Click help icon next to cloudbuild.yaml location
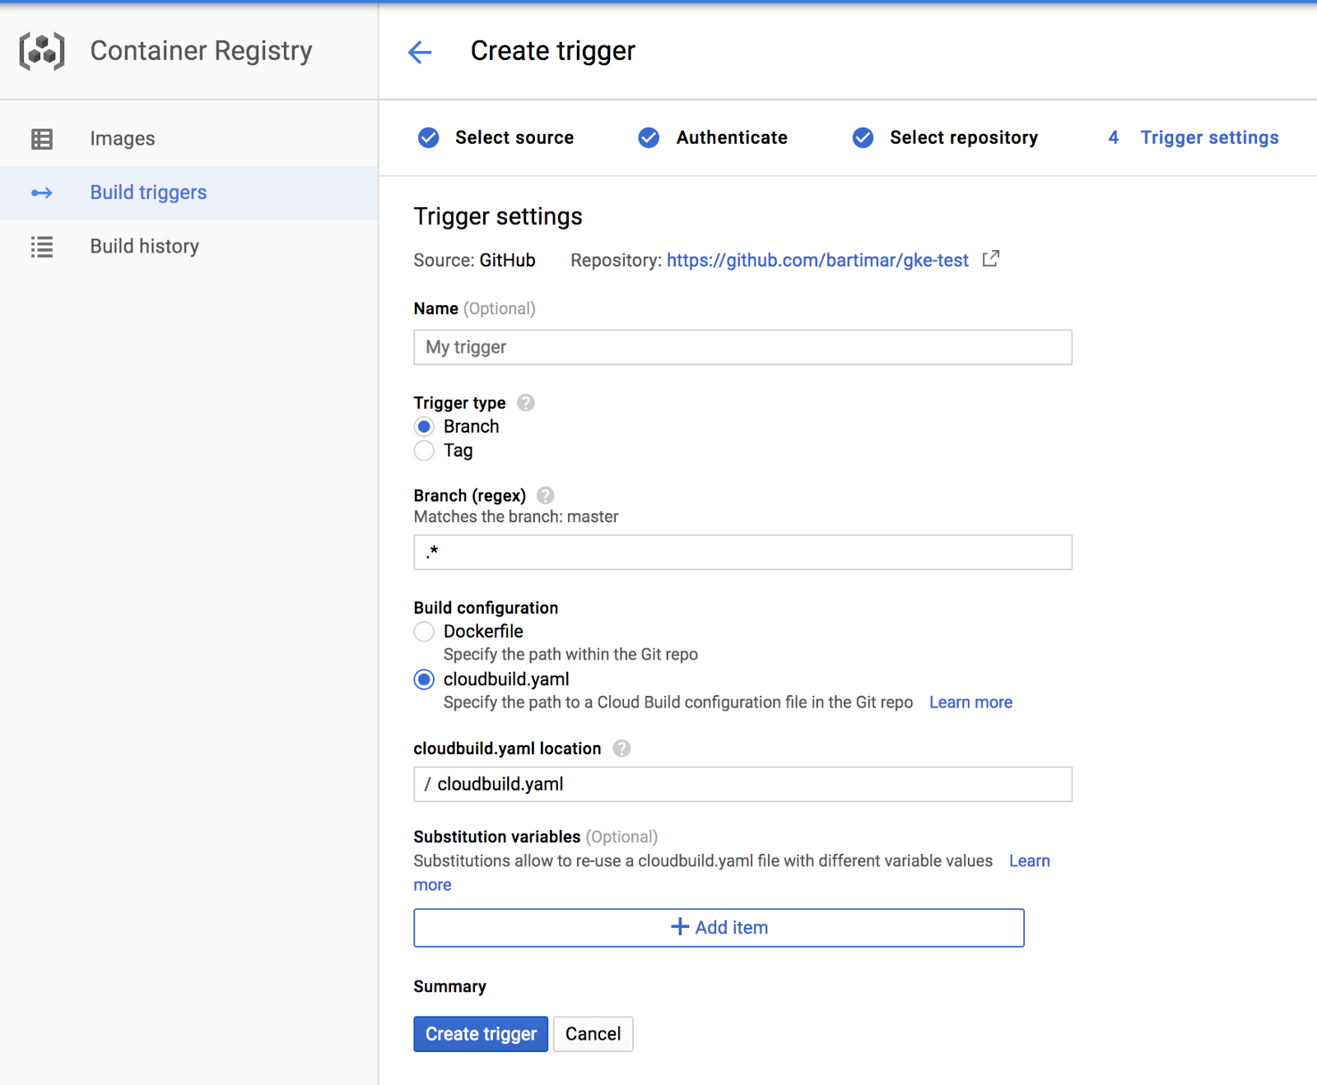This screenshot has height=1085, width=1317. [621, 749]
